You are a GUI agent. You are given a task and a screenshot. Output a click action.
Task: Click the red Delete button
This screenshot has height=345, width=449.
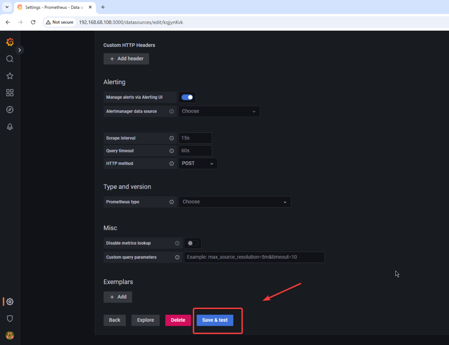[x=178, y=320]
